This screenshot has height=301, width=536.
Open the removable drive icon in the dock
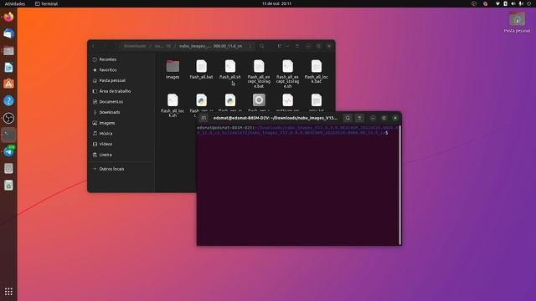pos(8,168)
